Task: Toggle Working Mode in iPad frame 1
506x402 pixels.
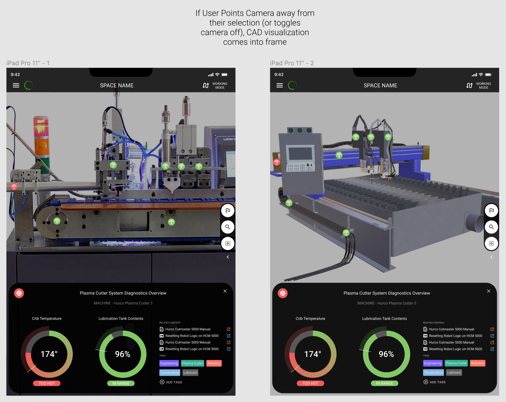Action: point(215,86)
